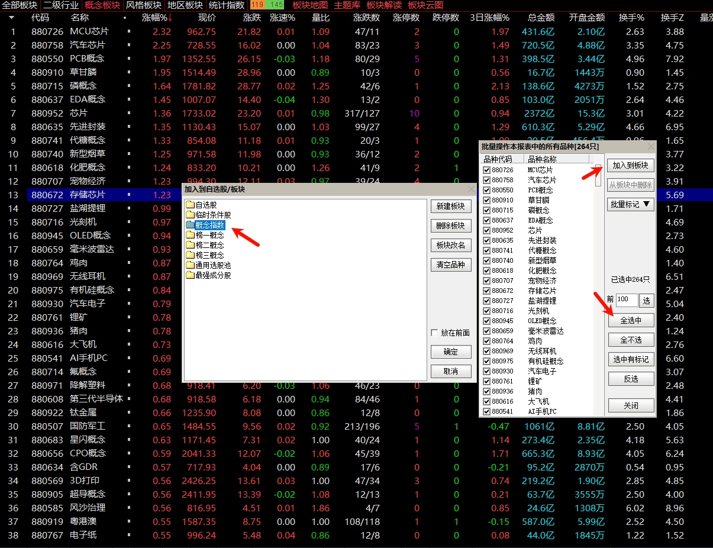Open the 主题库 tab

(347, 5)
